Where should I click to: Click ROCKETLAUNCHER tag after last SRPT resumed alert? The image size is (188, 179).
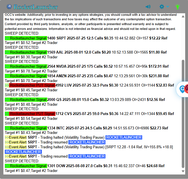[87, 156]
